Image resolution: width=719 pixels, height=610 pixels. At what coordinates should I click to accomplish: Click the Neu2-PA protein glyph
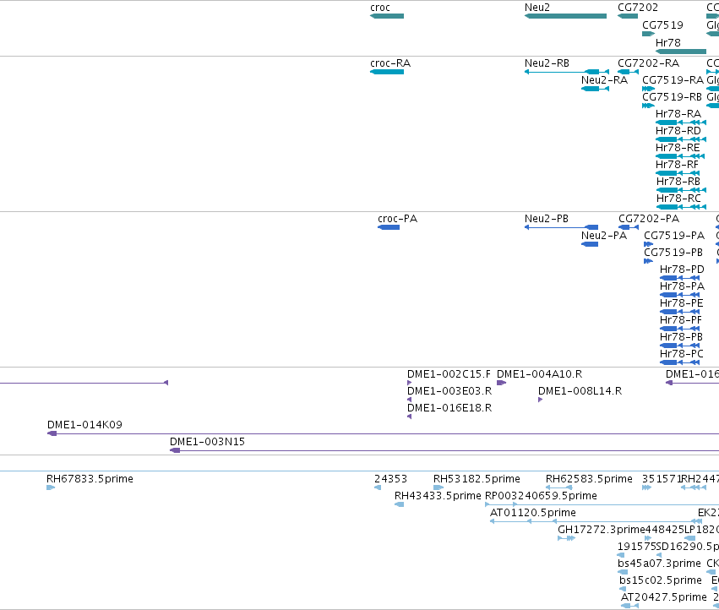(590, 244)
